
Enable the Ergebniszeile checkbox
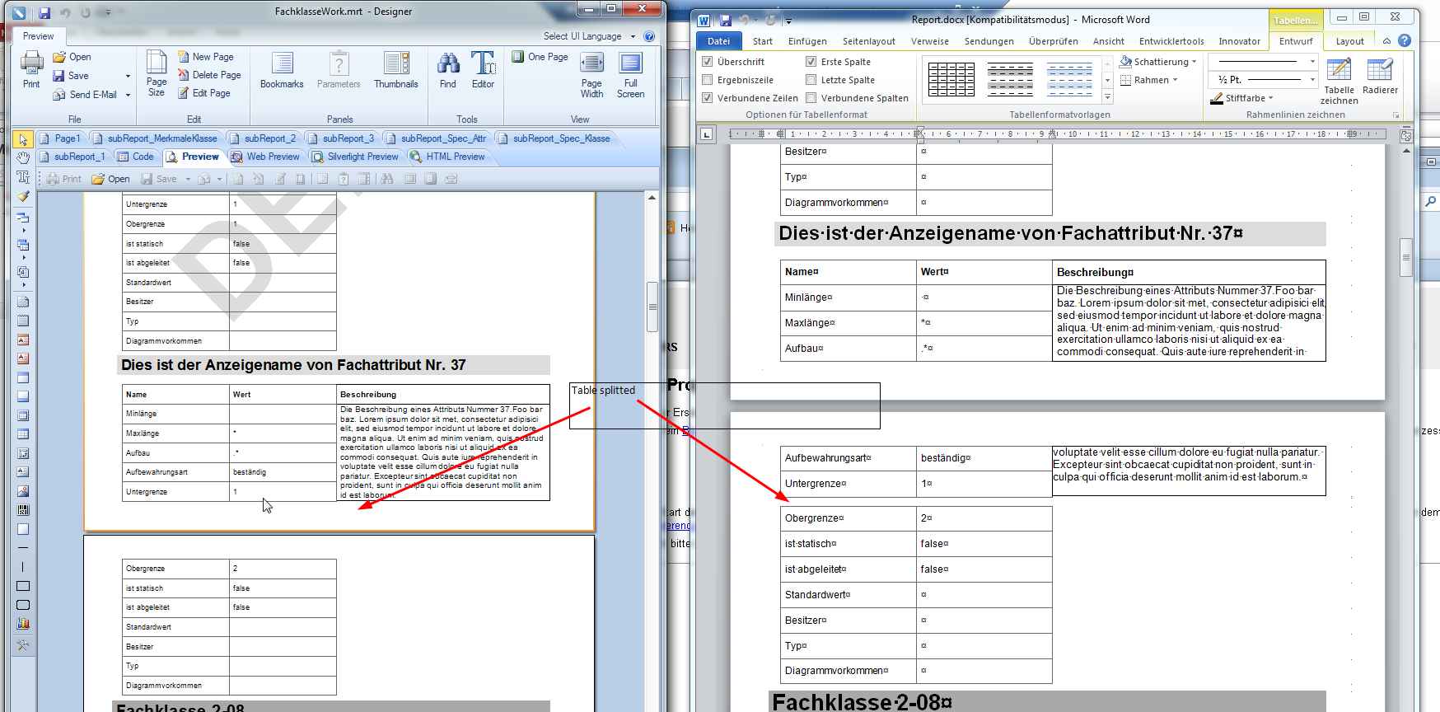(x=707, y=80)
